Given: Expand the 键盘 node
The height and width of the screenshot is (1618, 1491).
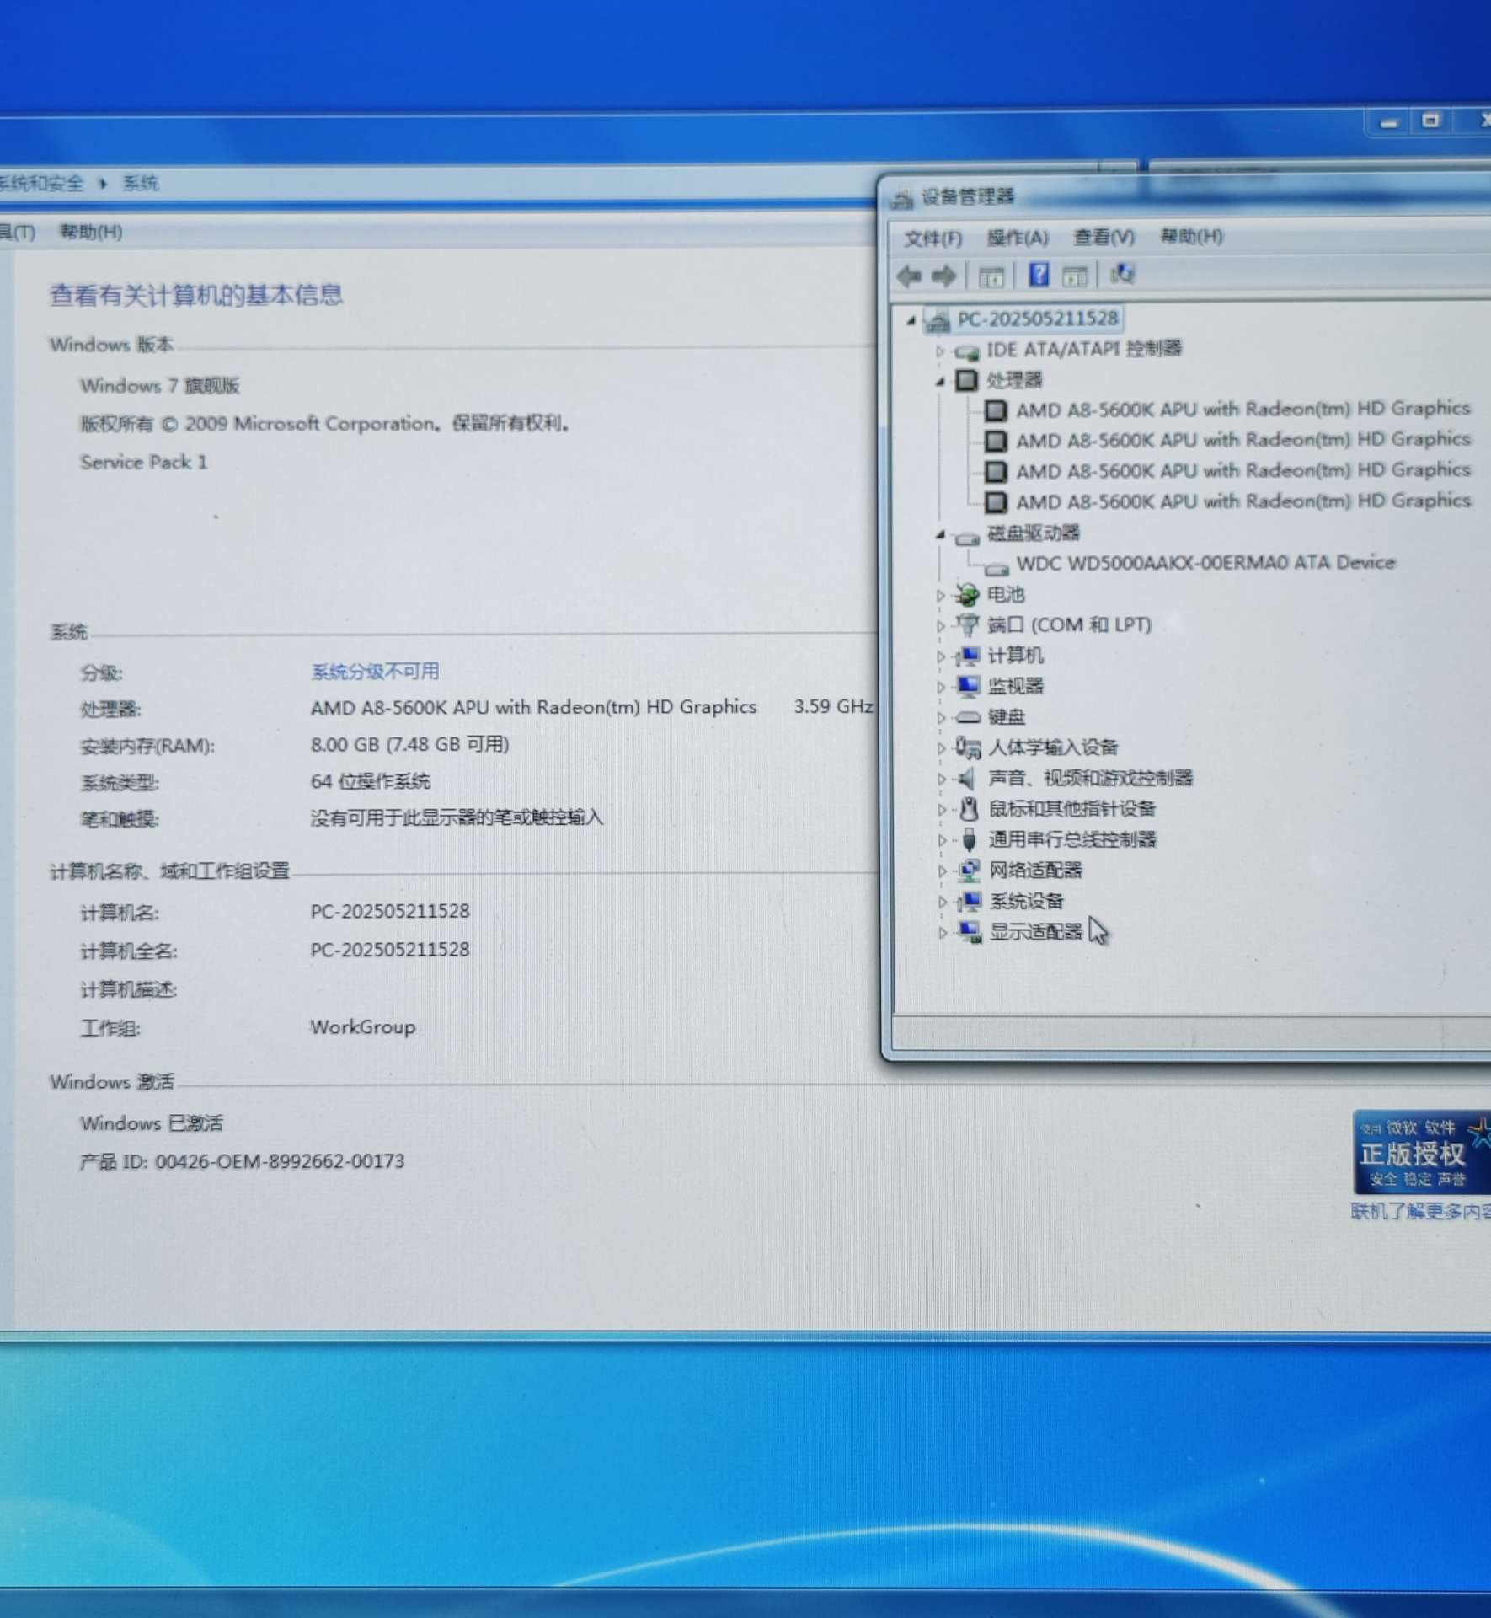Looking at the screenshot, I should (941, 718).
